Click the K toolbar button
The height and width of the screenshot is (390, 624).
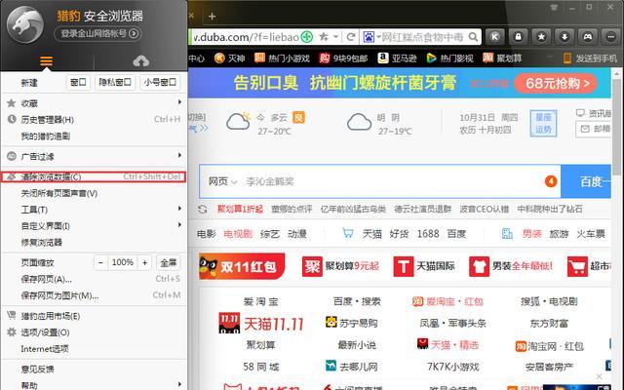(494, 37)
